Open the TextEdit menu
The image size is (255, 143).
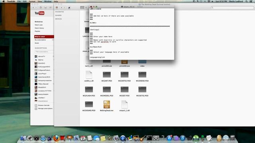click(x=11, y=1)
